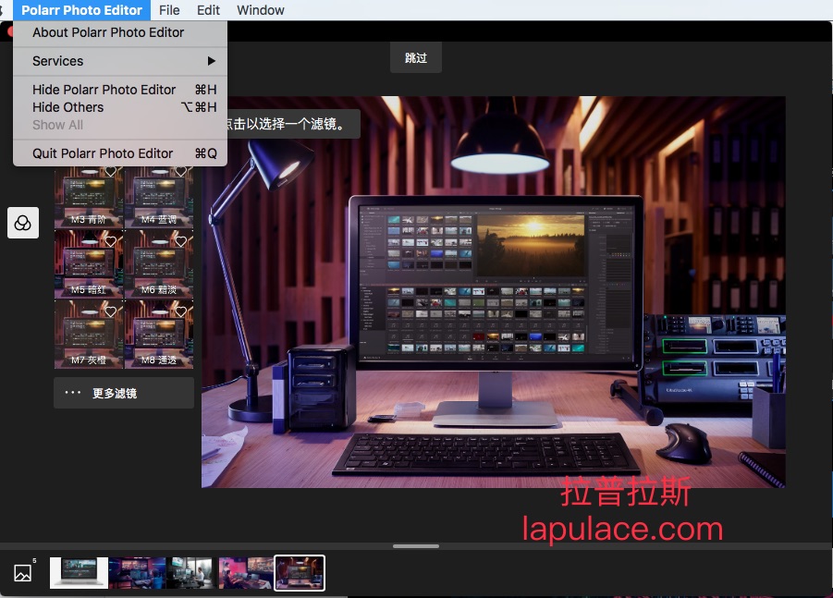Favorite the M3 filter with its heart
833x598 pixels.
(111, 172)
